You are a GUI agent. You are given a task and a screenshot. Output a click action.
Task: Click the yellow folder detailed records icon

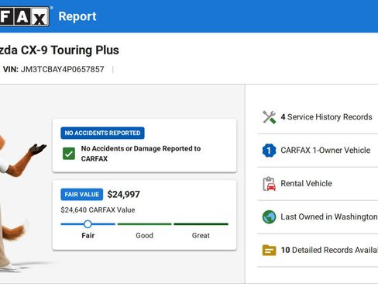269,250
